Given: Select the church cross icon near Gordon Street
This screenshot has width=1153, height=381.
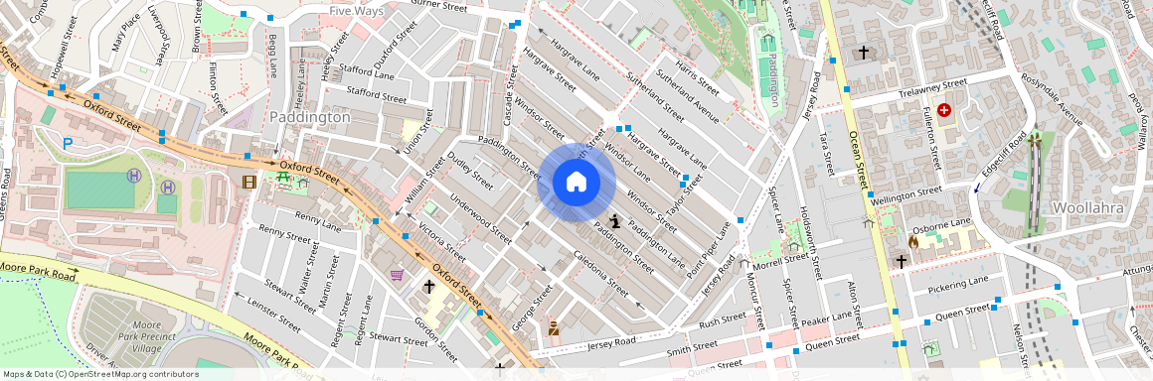Looking at the screenshot, I should [x=429, y=287].
